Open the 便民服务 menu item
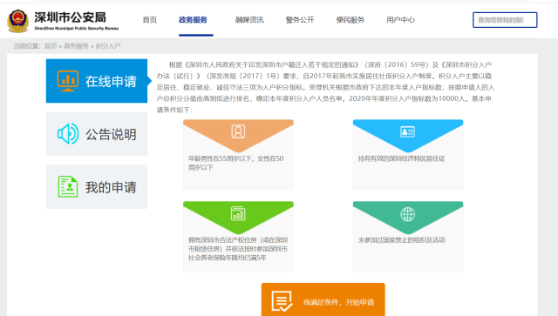The height and width of the screenshot is (316, 558). coord(350,20)
